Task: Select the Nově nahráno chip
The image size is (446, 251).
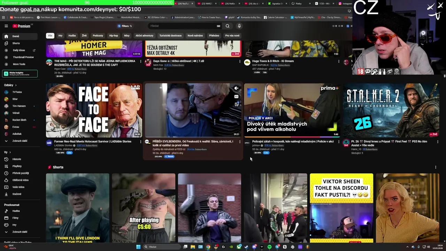Action: click(195, 36)
